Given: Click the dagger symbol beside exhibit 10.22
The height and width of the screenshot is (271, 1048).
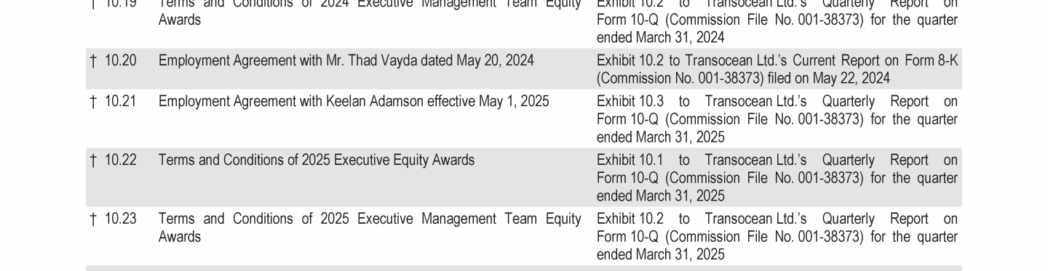Looking at the screenshot, I should pyautogui.click(x=93, y=161).
